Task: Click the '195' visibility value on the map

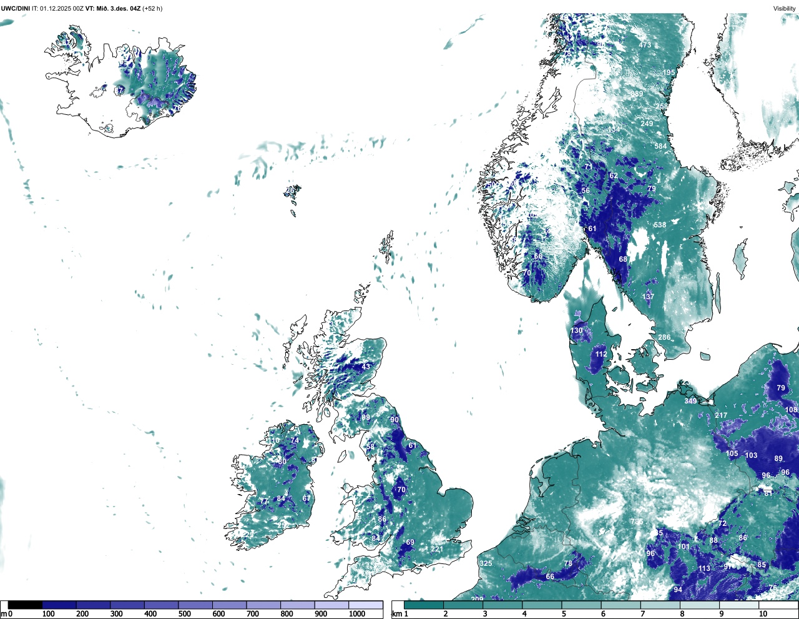Action: click(x=669, y=72)
